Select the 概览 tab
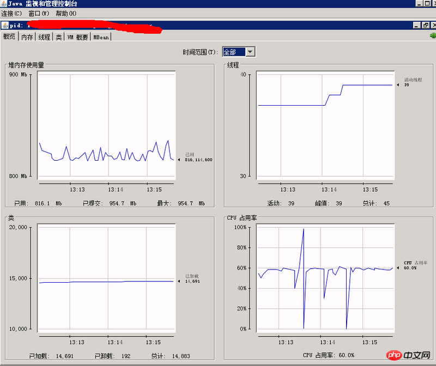The width and height of the screenshot is (436, 366). (9, 36)
